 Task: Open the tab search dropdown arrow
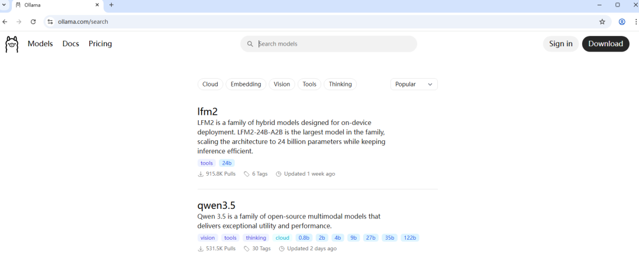pyautogui.click(x=4, y=5)
